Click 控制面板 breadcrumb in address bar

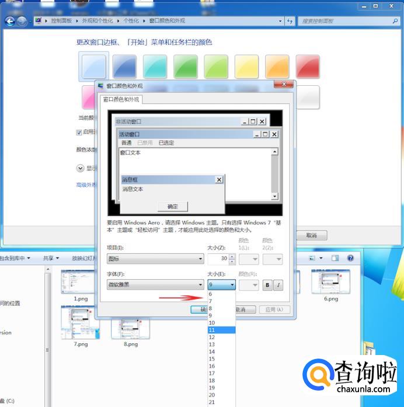pyautogui.click(x=61, y=21)
